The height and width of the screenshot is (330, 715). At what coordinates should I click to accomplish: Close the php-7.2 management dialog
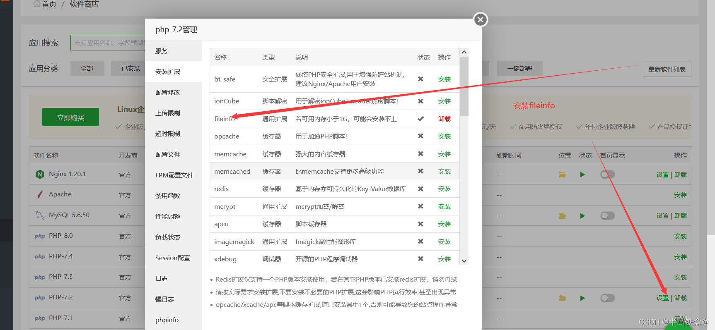pos(481,19)
